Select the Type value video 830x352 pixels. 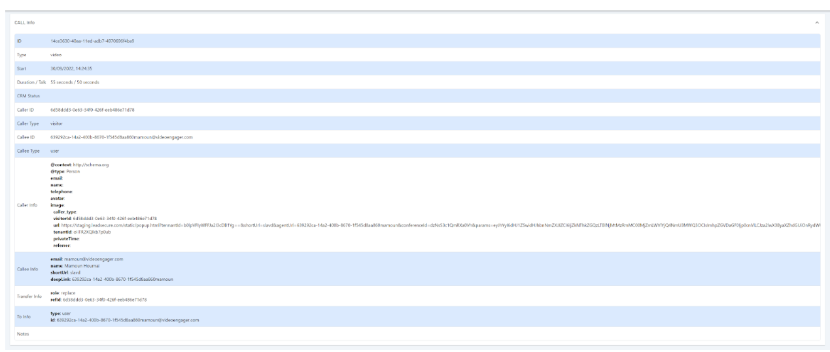(x=56, y=55)
